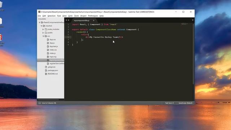231x130 pixels.
Task: Click the reacttut open-folder icon
Action: 44,26
